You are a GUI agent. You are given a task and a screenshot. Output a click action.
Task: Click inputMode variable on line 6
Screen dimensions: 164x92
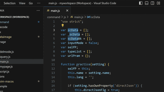tap(76, 43)
